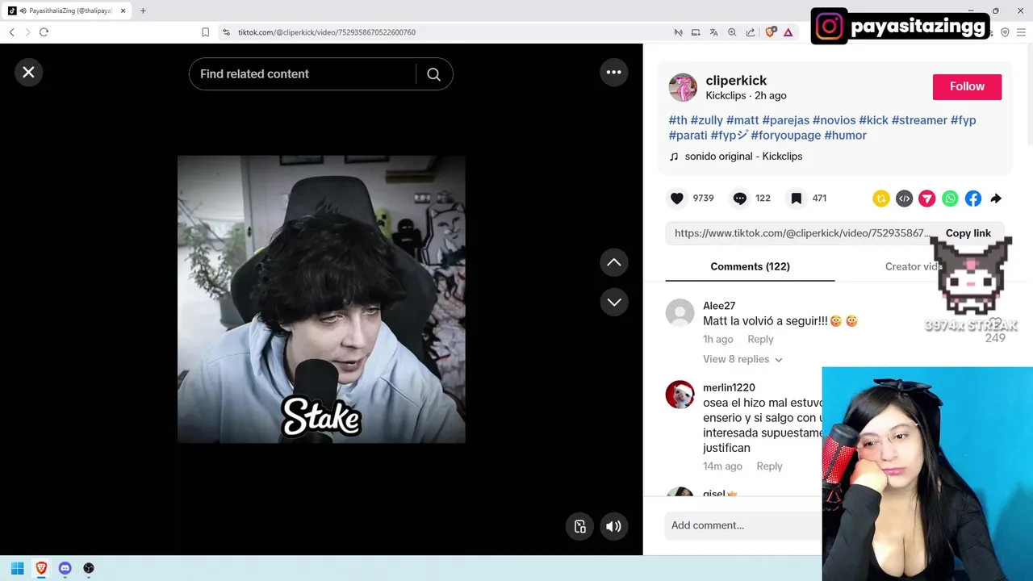Bookmark the page with the browser bookmark icon
This screenshot has width=1033, height=581.
tap(206, 32)
